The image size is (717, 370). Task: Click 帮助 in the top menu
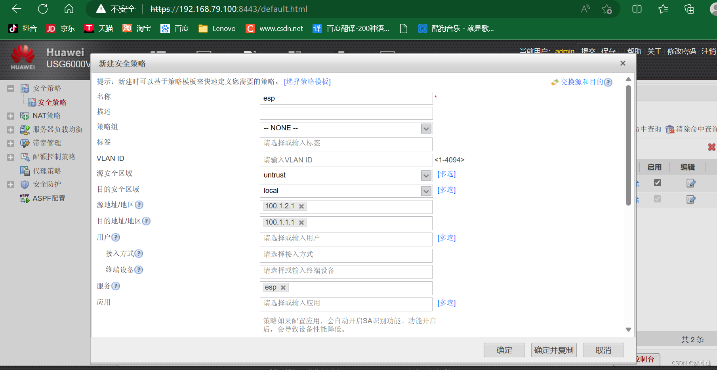[634, 51]
